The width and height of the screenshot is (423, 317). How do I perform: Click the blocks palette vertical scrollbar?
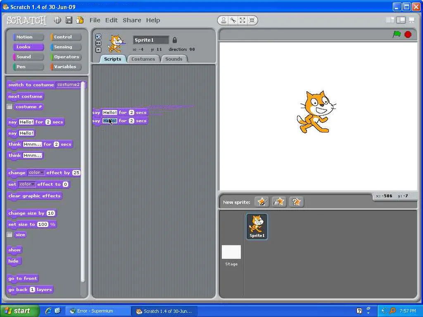click(83, 182)
